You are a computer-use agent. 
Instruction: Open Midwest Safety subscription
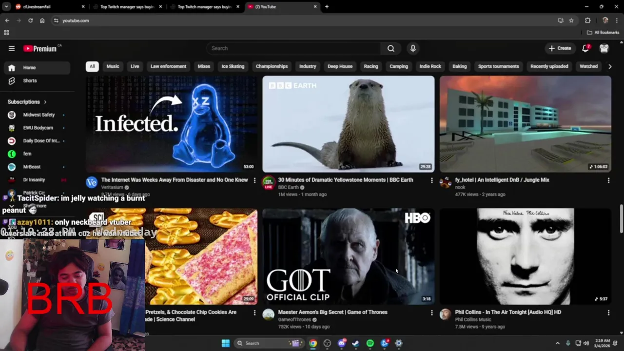click(37, 115)
